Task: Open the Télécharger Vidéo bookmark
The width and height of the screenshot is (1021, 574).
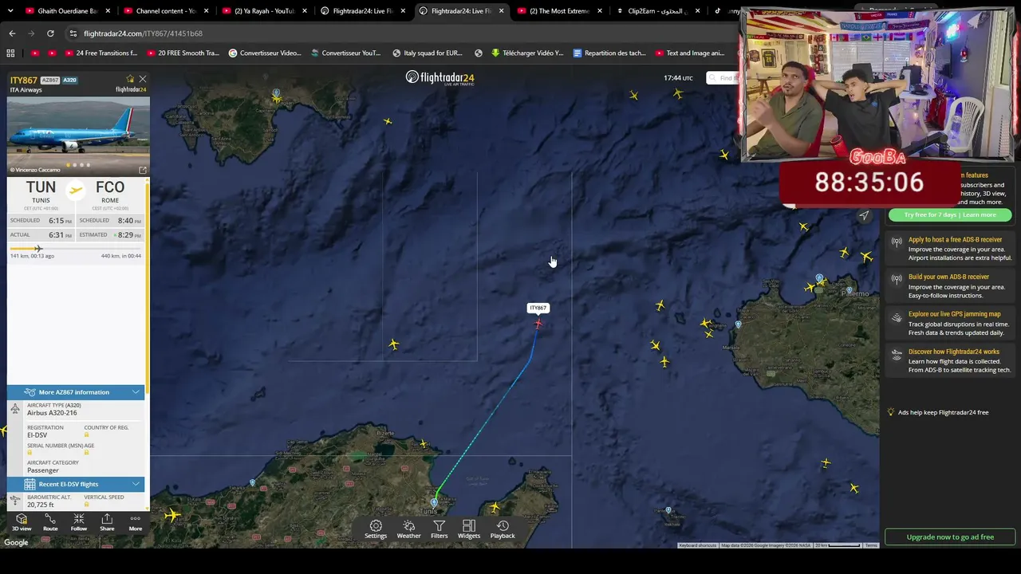Action: tap(527, 53)
